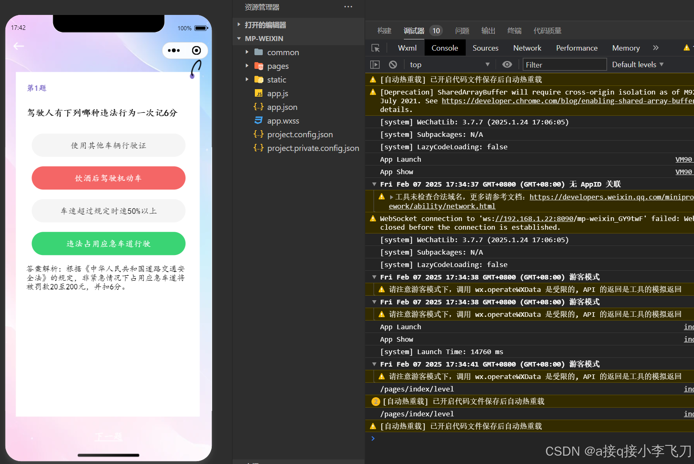The width and height of the screenshot is (694, 464).
Task: Click the 第1题 question label
Action: (x=37, y=88)
